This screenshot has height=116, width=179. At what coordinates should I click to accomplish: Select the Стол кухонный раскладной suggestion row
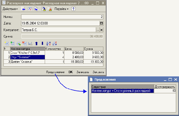122,91
